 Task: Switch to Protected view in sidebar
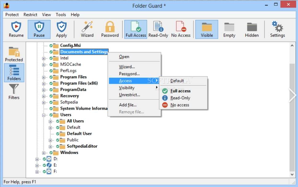(x=14, y=54)
